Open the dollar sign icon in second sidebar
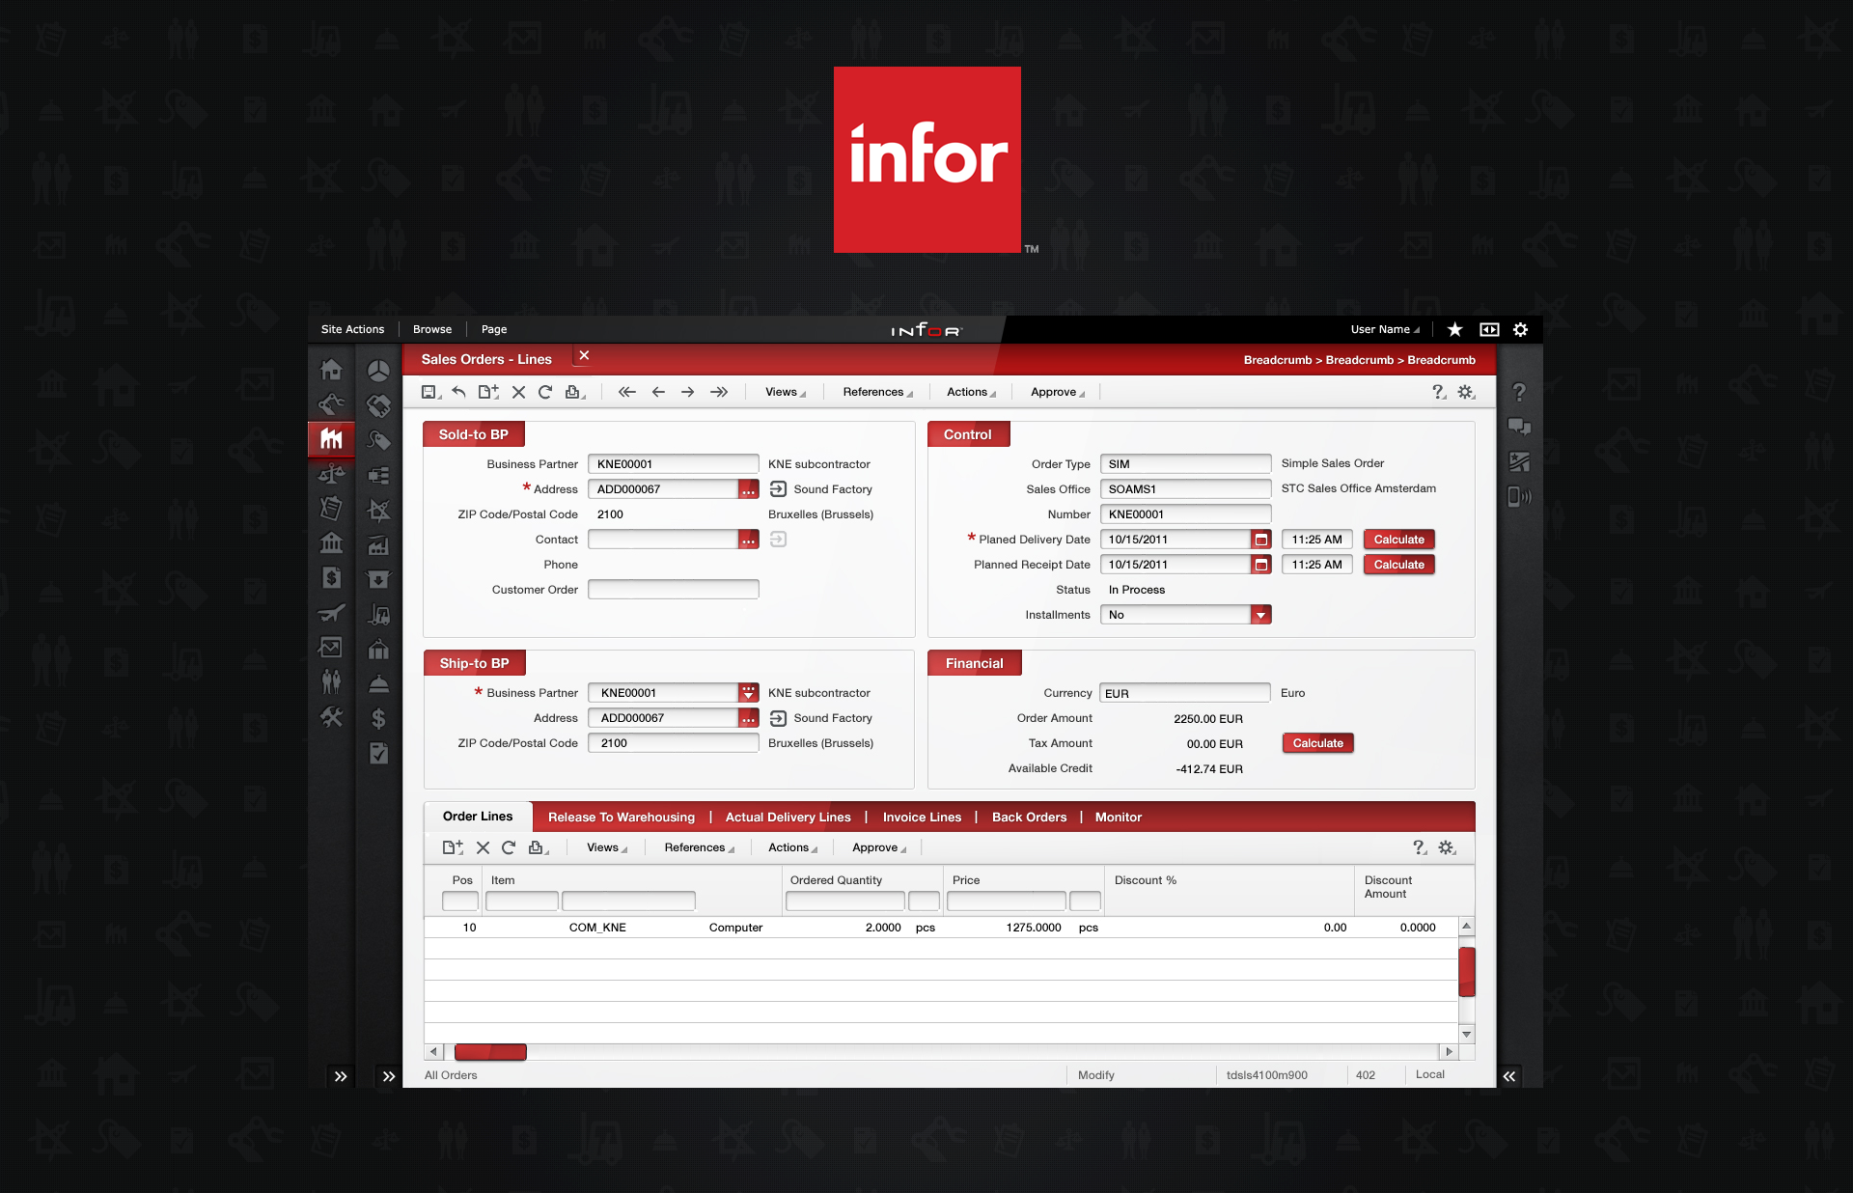Screen dimensions: 1853x1193 coord(378,718)
